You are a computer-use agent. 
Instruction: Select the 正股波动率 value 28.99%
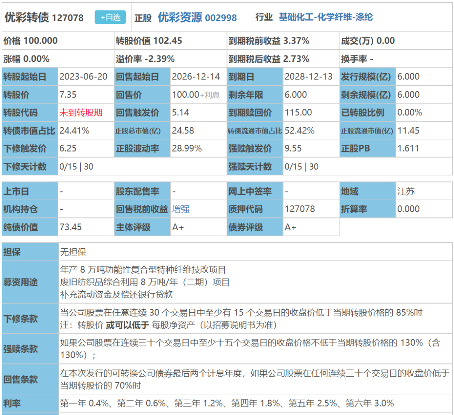187,149
